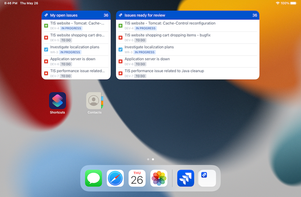Open the Calendar app showing THU 26
The image size is (301, 197).
coord(137,178)
